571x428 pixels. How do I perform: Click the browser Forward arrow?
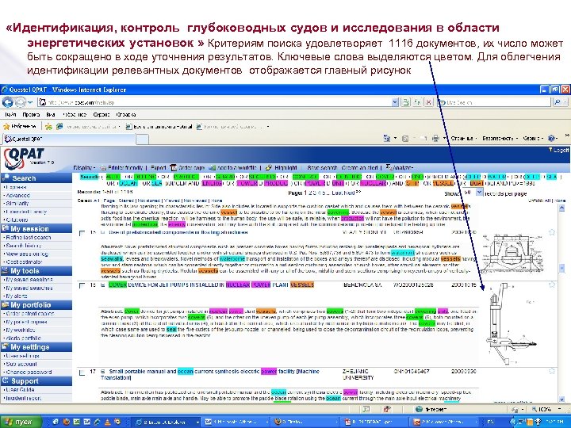point(20,102)
